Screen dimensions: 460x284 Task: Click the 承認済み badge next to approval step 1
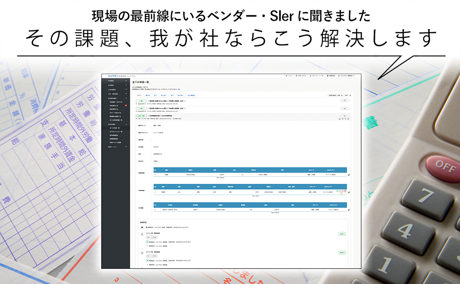(x=342, y=234)
